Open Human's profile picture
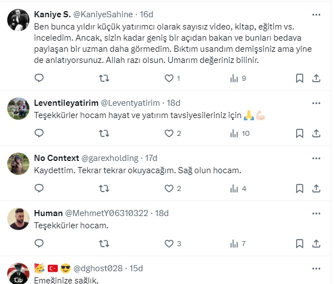The image size is (335, 284). point(18,219)
